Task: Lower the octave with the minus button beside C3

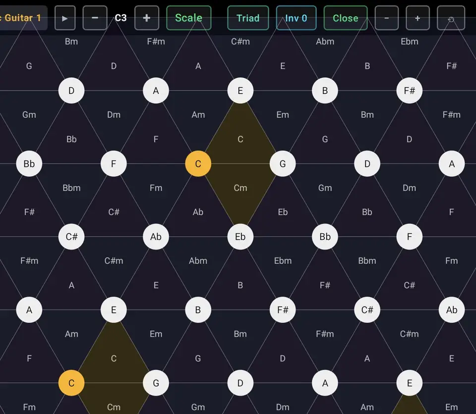Action: click(x=95, y=18)
